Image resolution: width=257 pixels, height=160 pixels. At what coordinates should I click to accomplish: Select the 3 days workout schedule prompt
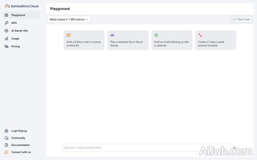[216, 40]
